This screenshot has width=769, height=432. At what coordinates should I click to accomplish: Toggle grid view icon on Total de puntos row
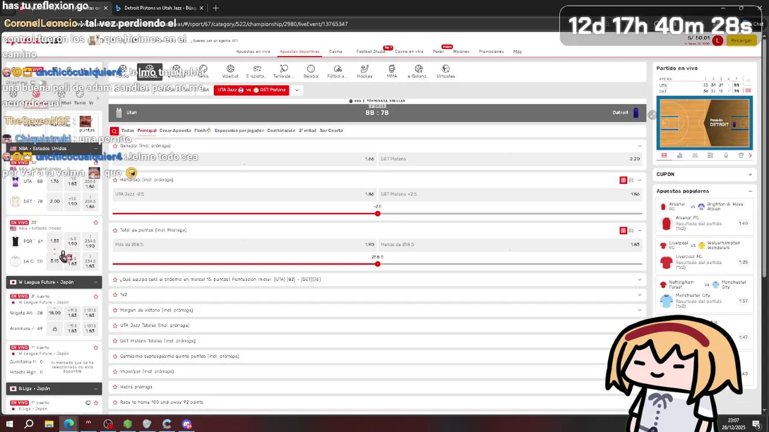click(x=623, y=230)
